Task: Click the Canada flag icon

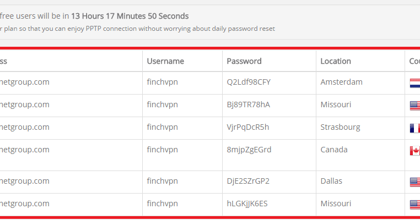Action: [x=415, y=151]
